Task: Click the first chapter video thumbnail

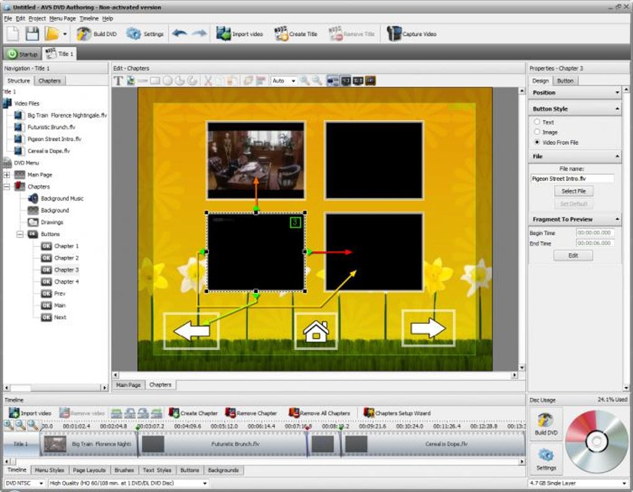Action: (256, 160)
